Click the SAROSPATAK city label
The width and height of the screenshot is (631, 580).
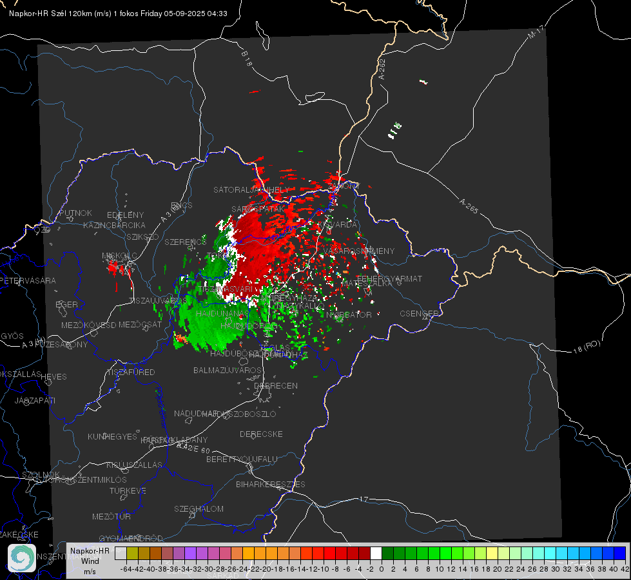pos(258,209)
